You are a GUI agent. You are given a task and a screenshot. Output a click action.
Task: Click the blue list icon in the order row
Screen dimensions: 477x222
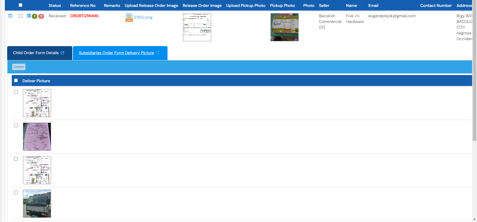pyautogui.click(x=29, y=16)
